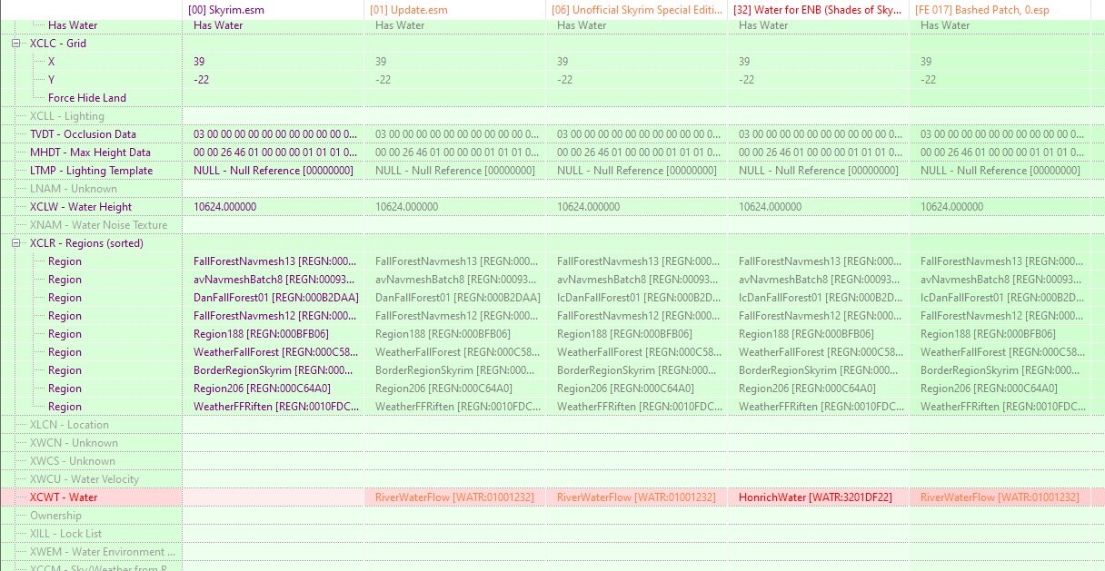Click max height data value in Skyrim.esm column
Viewport: 1105px width, 571px height.
275,153
